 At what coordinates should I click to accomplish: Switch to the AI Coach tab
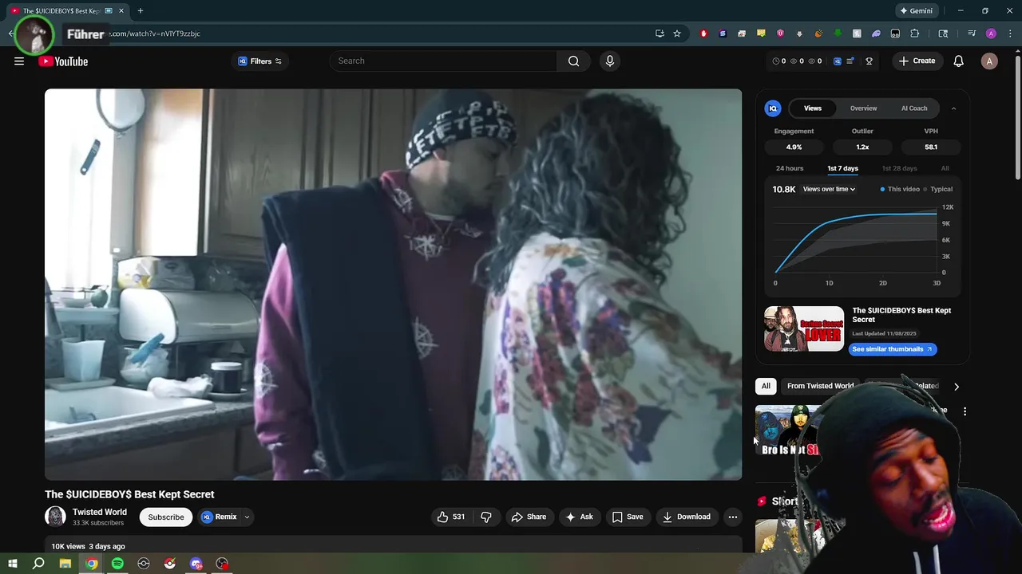(x=914, y=108)
